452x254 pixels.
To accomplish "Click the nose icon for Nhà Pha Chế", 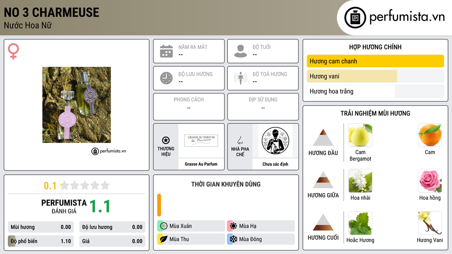I will (240, 140).
